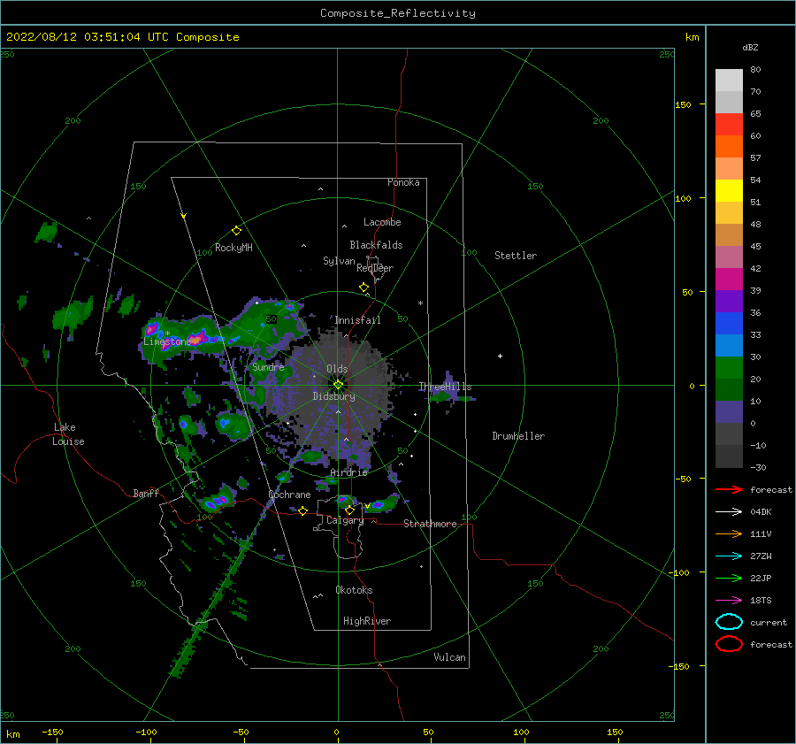Viewport: 796px width, 744px height.
Task: Click the yellow diamond marker below RedDeer
Action: (x=364, y=288)
